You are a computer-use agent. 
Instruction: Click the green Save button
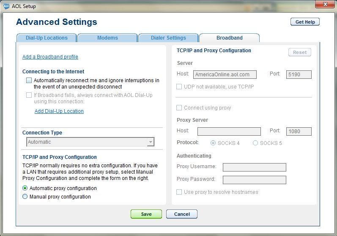(x=146, y=214)
